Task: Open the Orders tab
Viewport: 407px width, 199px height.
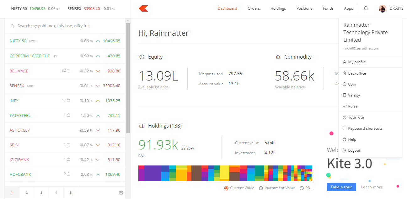Action: coord(254,8)
